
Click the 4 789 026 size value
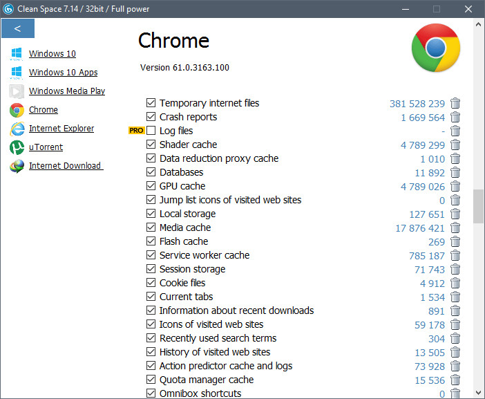point(423,187)
